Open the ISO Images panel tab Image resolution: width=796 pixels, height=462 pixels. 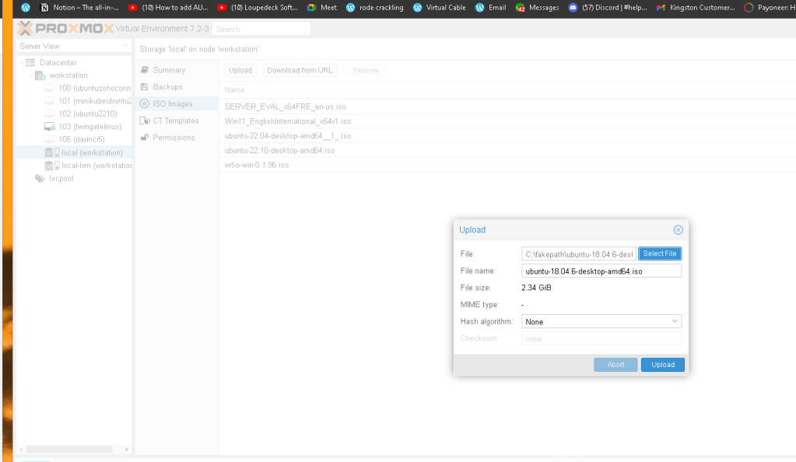pos(177,103)
